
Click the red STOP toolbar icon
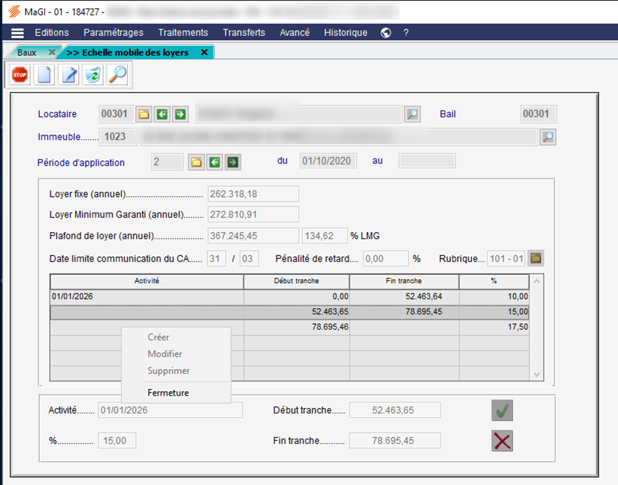tap(20, 75)
